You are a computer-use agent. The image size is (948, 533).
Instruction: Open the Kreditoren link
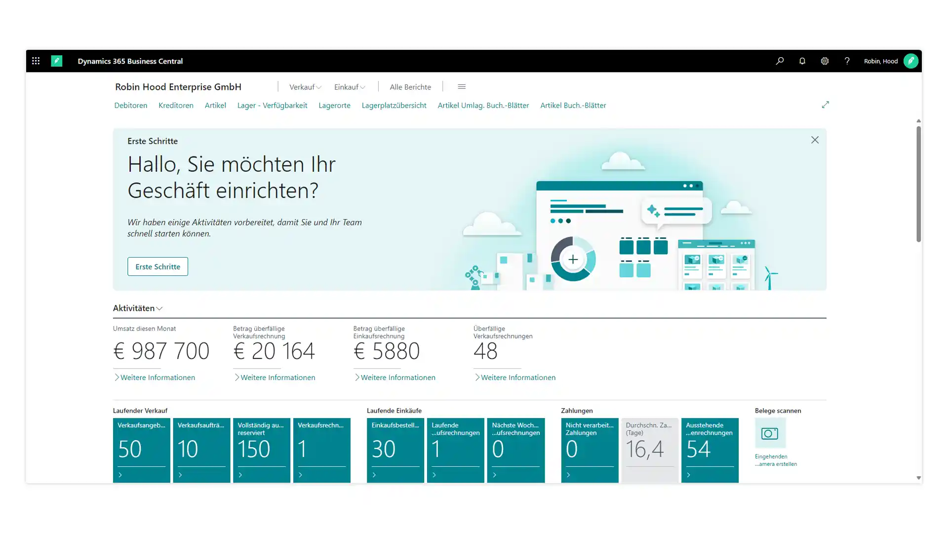[x=176, y=105]
